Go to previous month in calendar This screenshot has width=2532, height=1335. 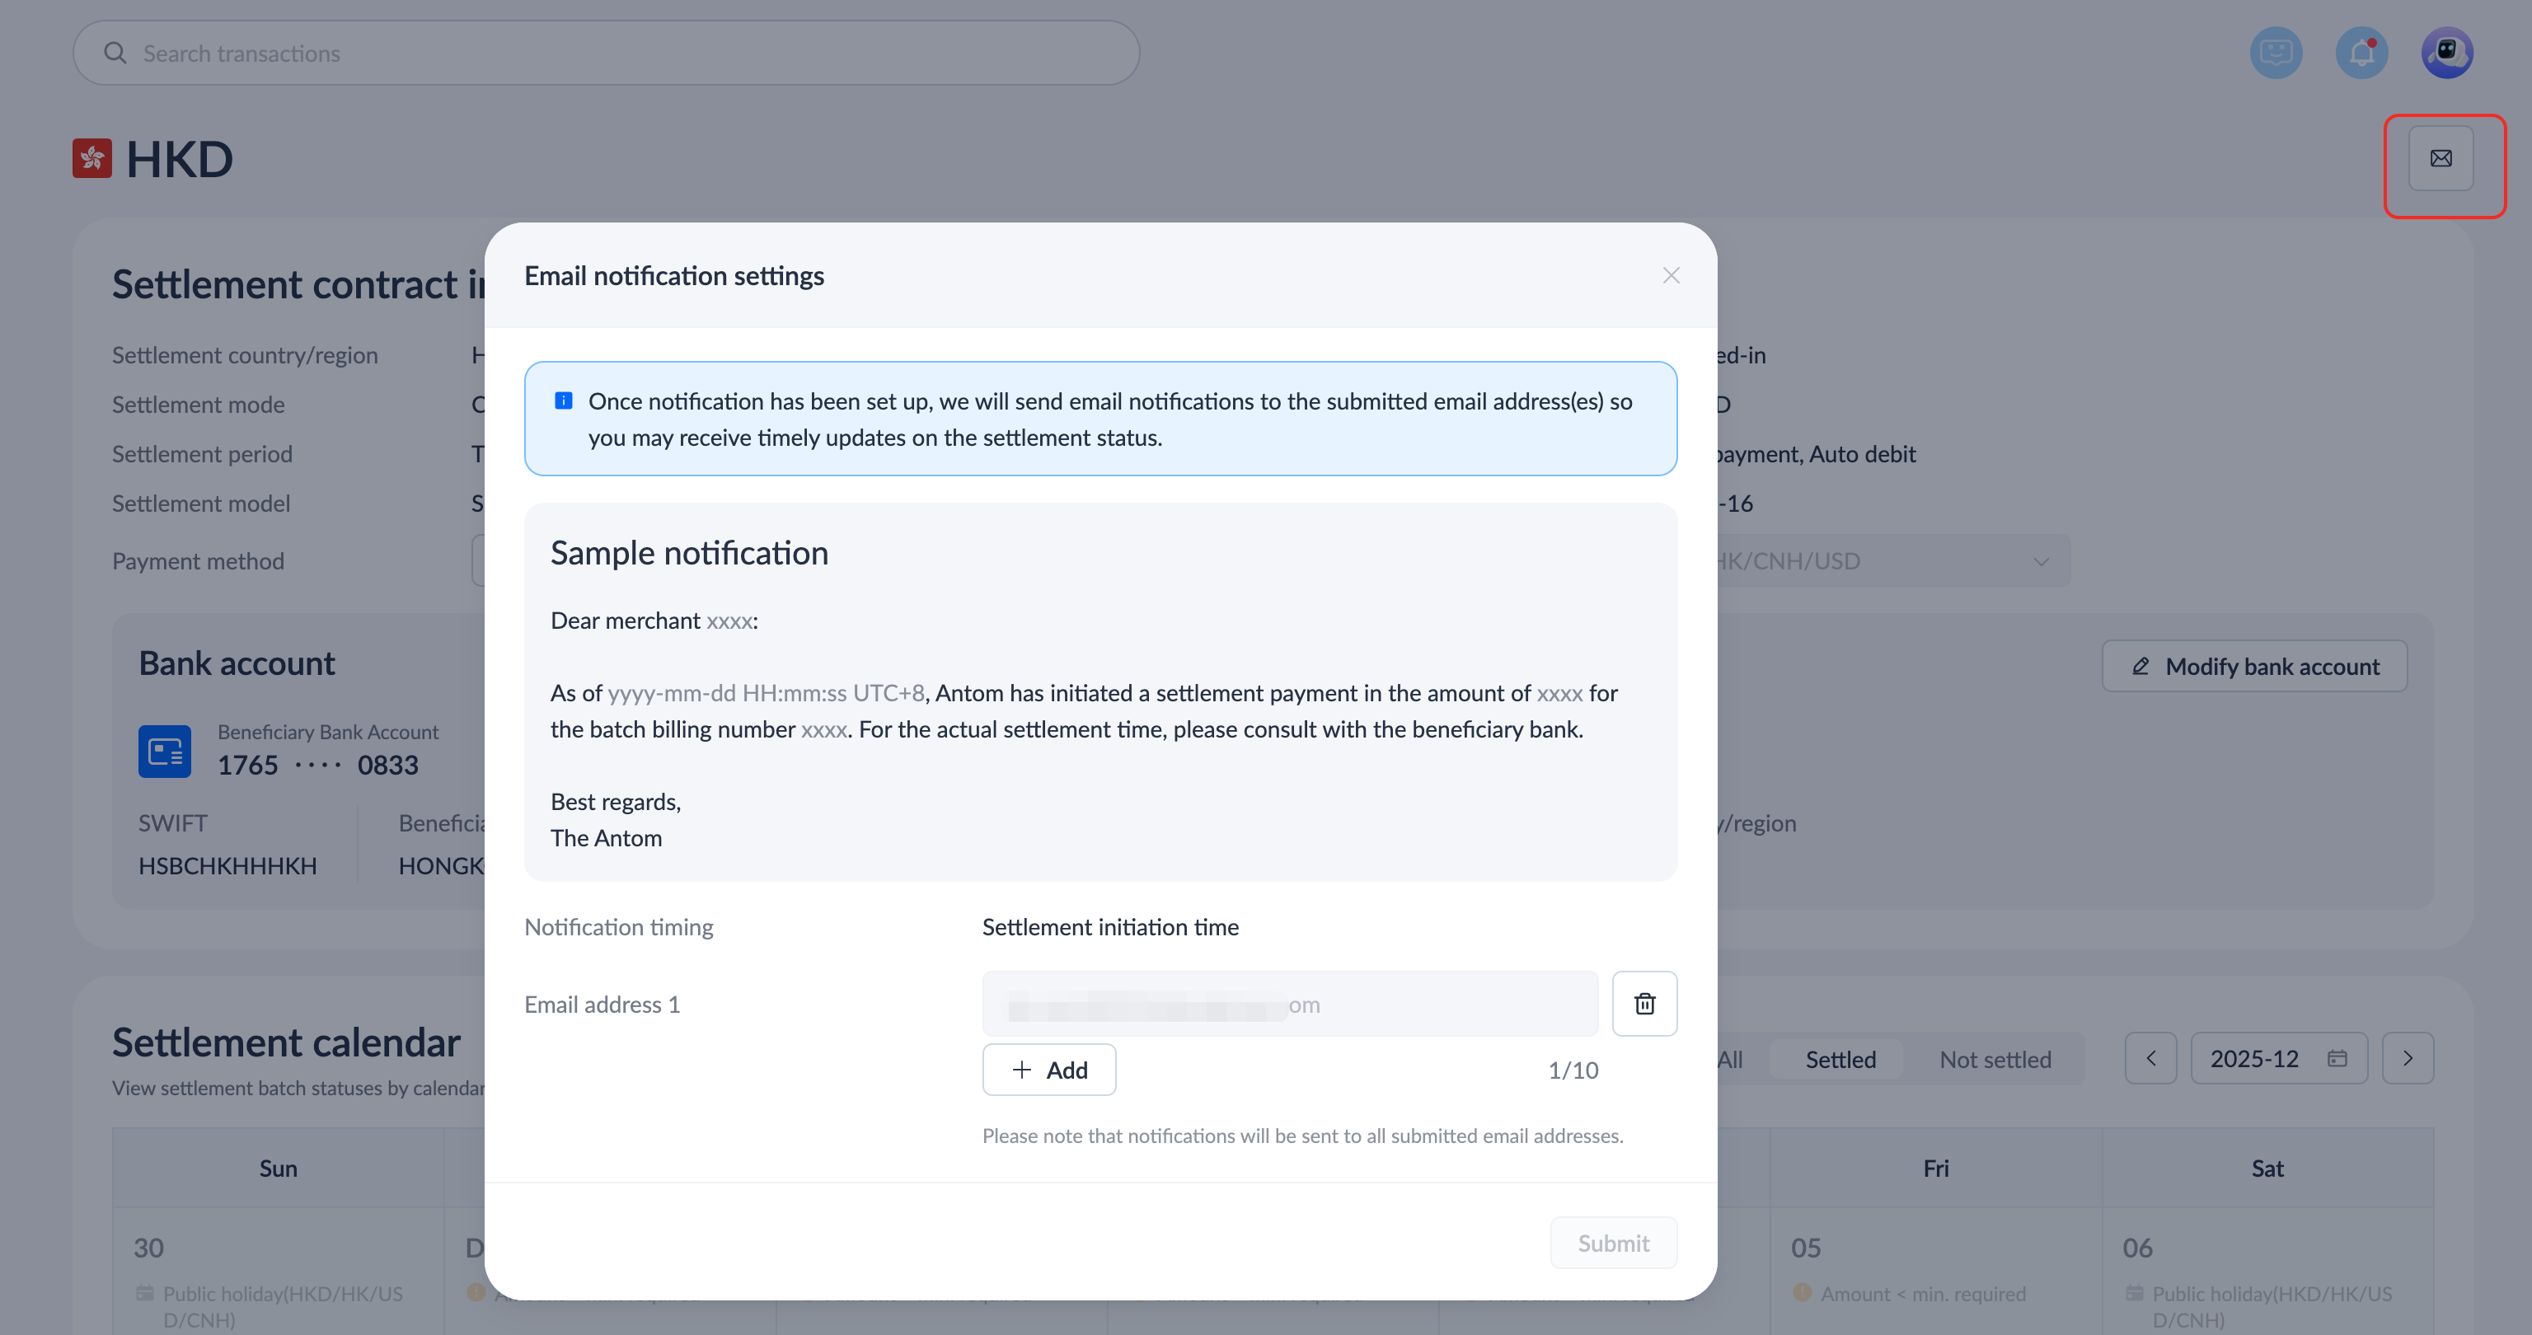[2150, 1059]
